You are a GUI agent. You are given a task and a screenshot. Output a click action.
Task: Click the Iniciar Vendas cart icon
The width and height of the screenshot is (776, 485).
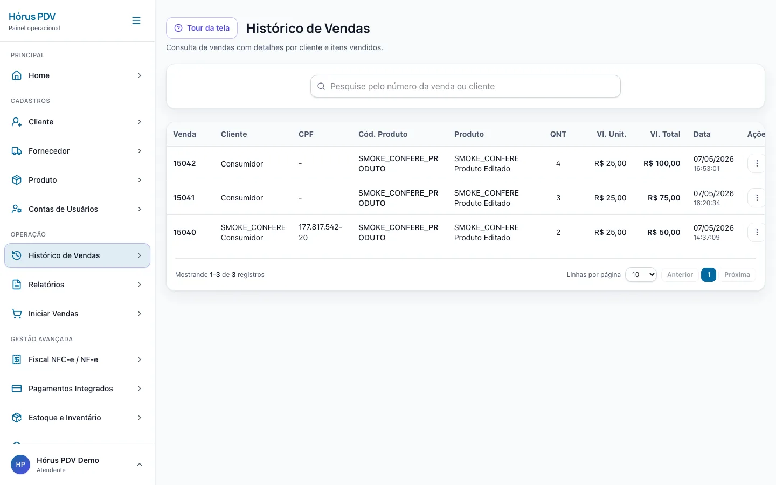pyautogui.click(x=17, y=314)
